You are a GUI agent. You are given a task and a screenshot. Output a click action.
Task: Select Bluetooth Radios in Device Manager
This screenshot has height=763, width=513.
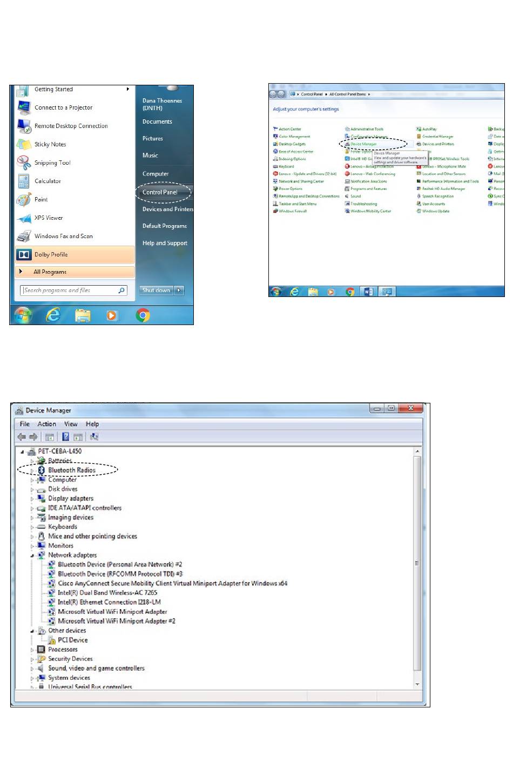tap(72, 470)
